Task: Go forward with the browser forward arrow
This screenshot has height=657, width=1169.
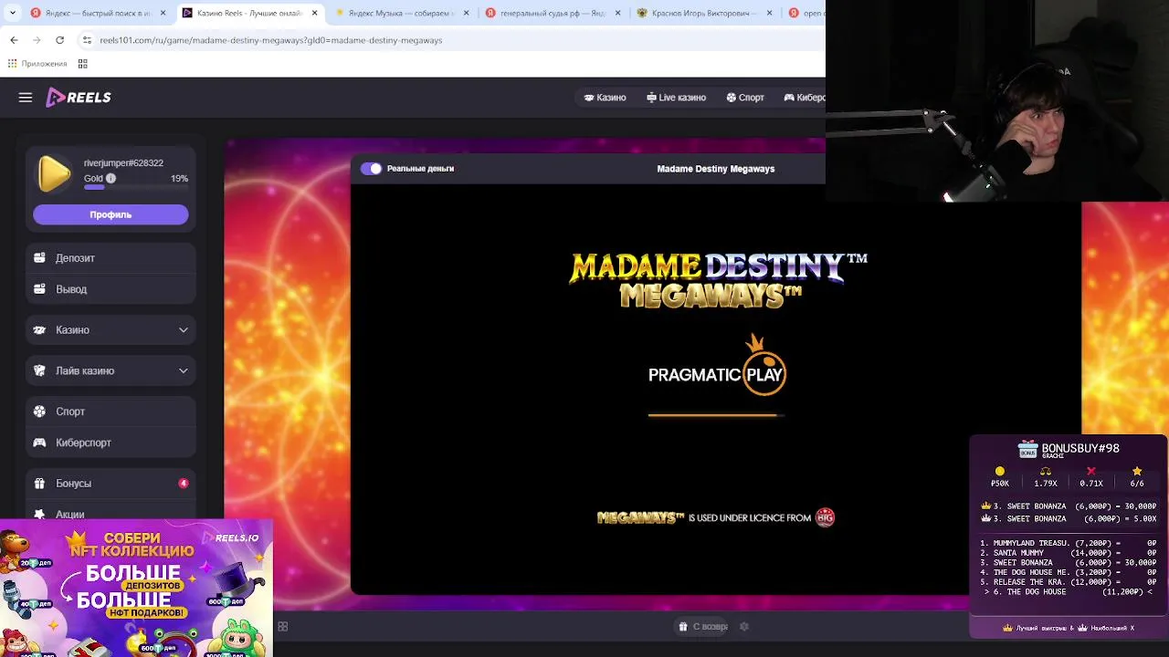Action: [x=37, y=40]
